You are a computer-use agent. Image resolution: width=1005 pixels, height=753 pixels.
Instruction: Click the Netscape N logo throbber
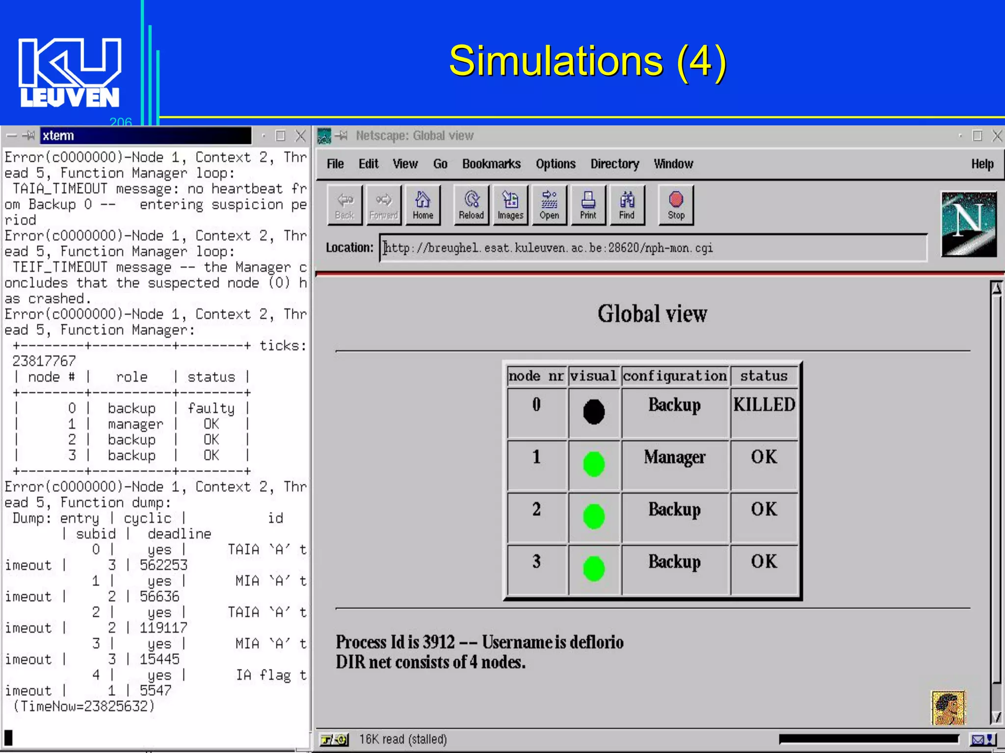pyautogui.click(x=969, y=224)
